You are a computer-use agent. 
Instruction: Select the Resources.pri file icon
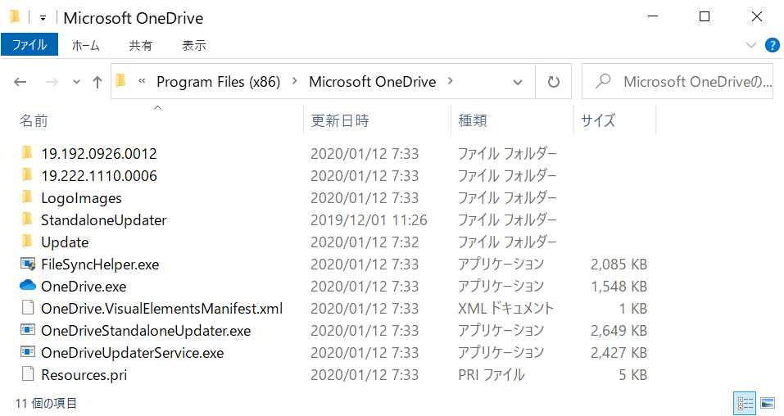click(28, 374)
